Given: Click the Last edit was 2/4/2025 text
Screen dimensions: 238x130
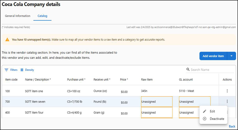Looking at the screenshot, I should pyautogui.click(x=181, y=27).
